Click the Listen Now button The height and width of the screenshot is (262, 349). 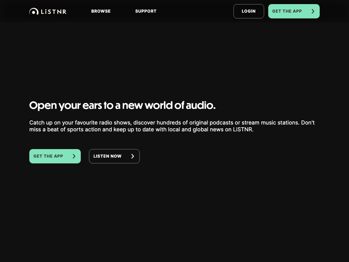coord(114,156)
